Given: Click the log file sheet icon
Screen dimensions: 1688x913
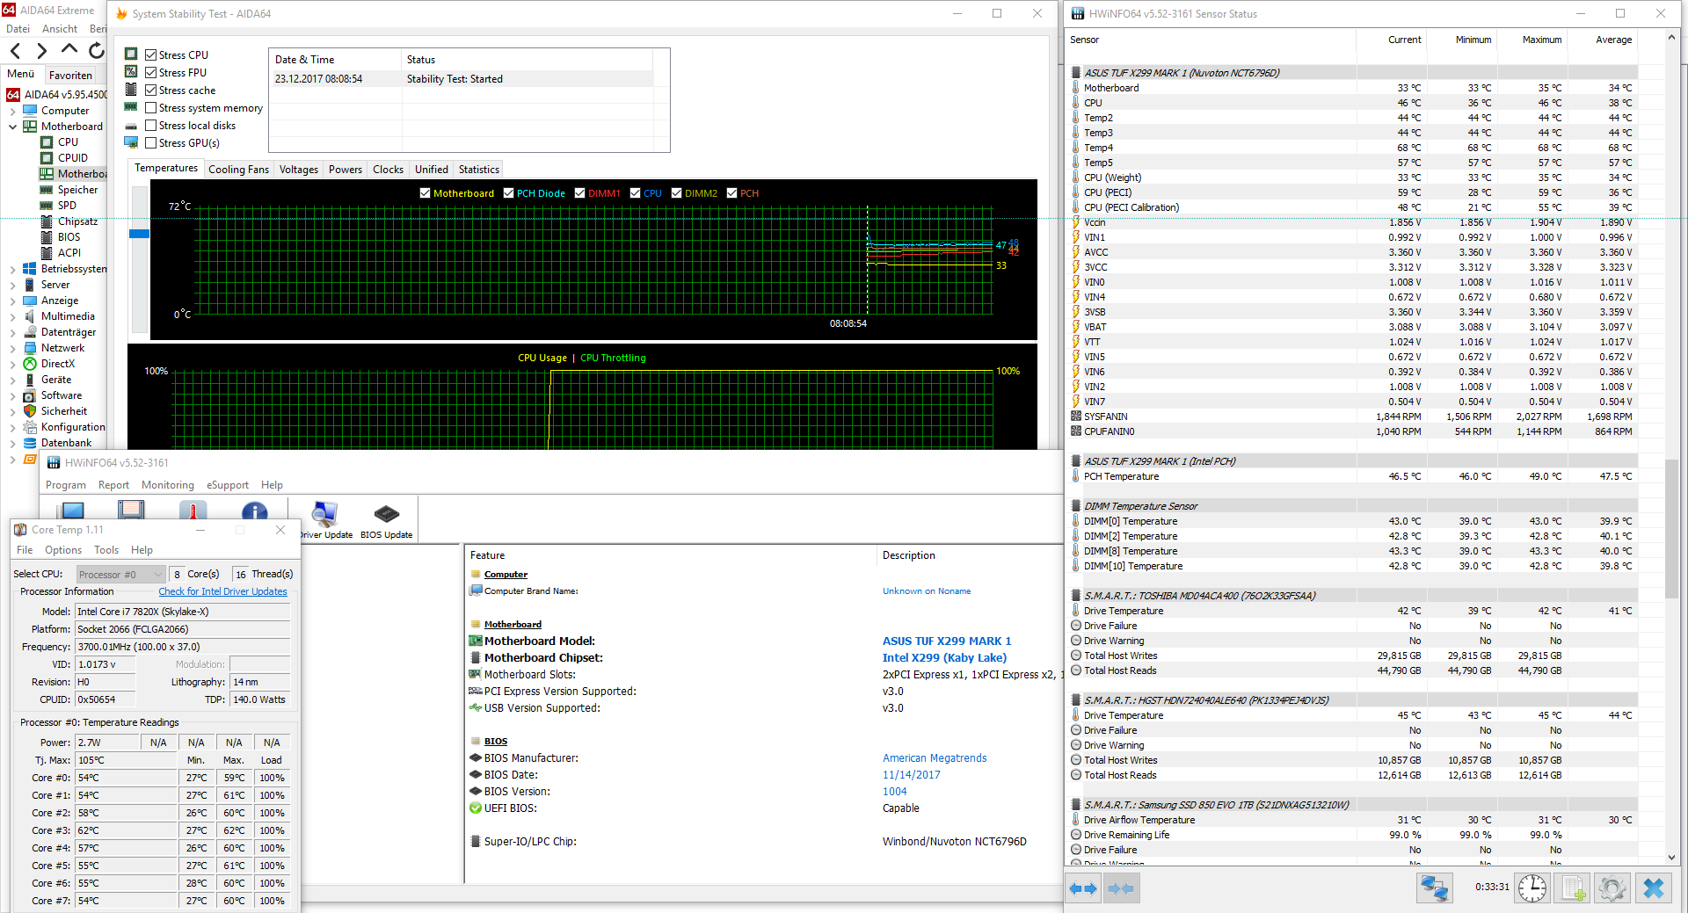Looking at the screenshot, I should (1574, 888).
